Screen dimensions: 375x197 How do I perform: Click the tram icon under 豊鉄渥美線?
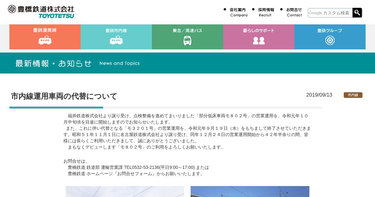coord(45,40)
